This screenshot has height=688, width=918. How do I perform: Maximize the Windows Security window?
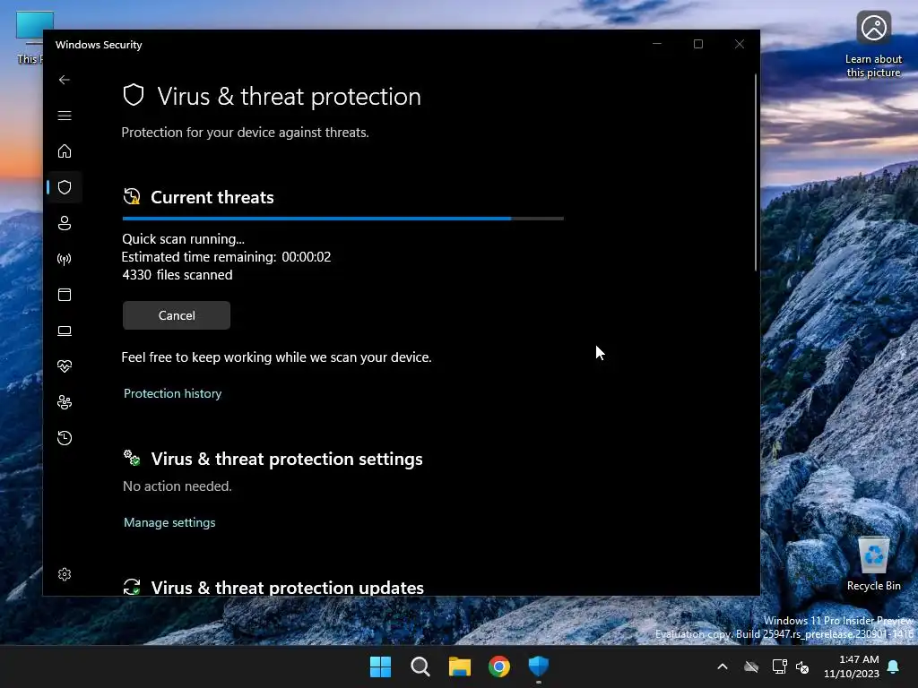[697, 45]
